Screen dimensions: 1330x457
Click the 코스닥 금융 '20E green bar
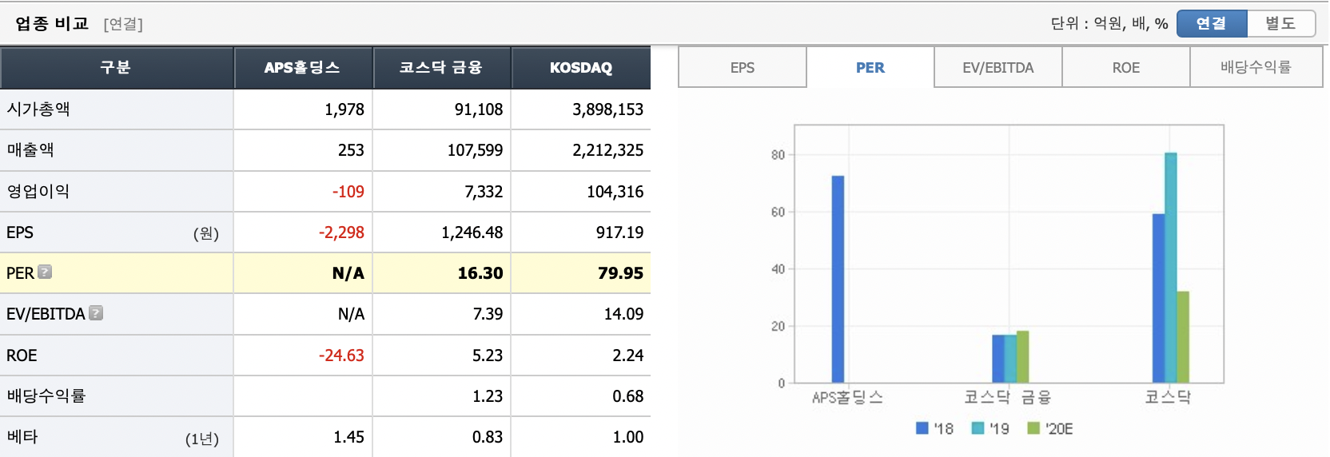pyautogui.click(x=1022, y=356)
